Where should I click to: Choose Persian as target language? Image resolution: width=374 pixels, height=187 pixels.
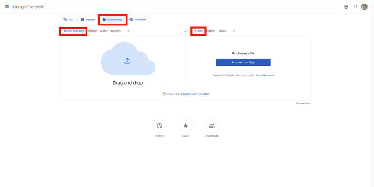pos(198,31)
